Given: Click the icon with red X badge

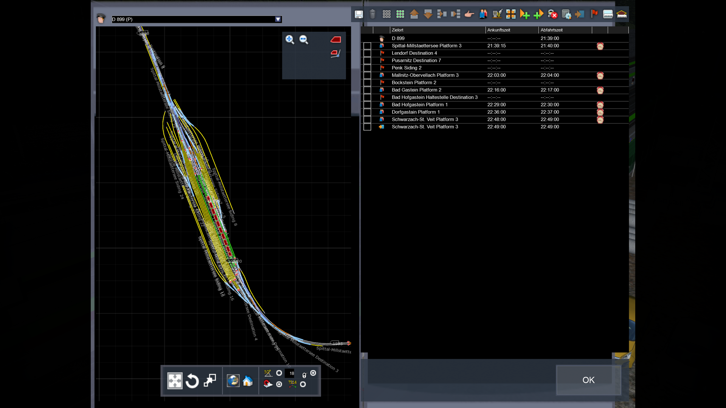Looking at the screenshot, I should pos(552,14).
